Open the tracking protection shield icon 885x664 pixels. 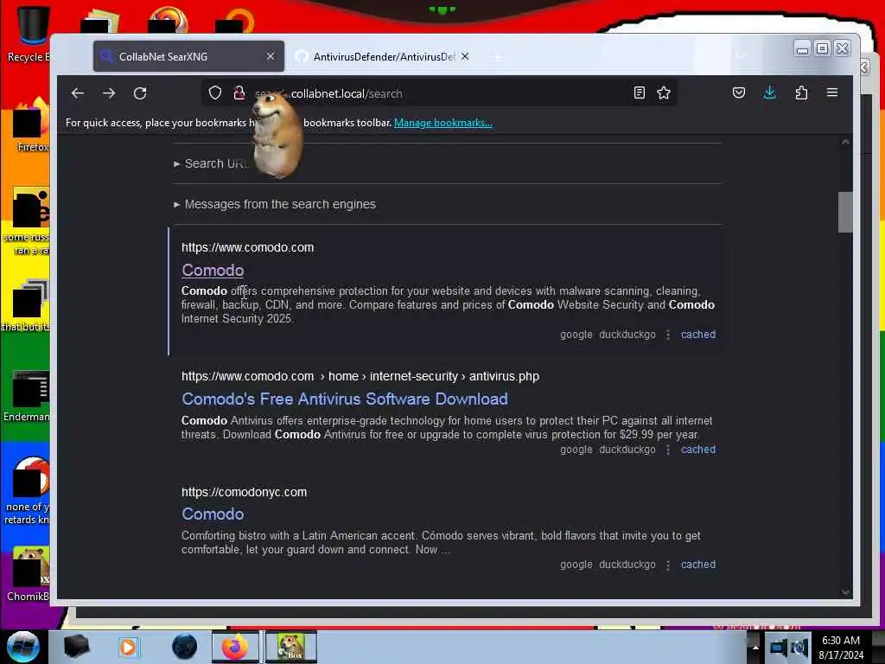tap(215, 93)
